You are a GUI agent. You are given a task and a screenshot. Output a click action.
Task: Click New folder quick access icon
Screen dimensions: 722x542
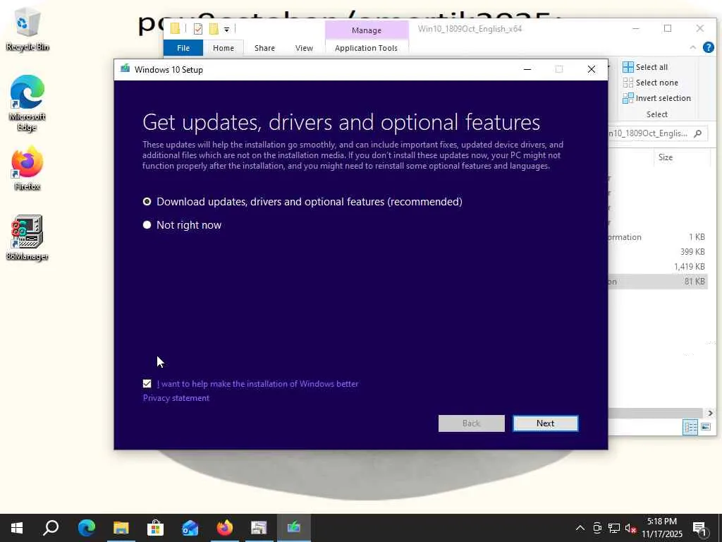214,29
